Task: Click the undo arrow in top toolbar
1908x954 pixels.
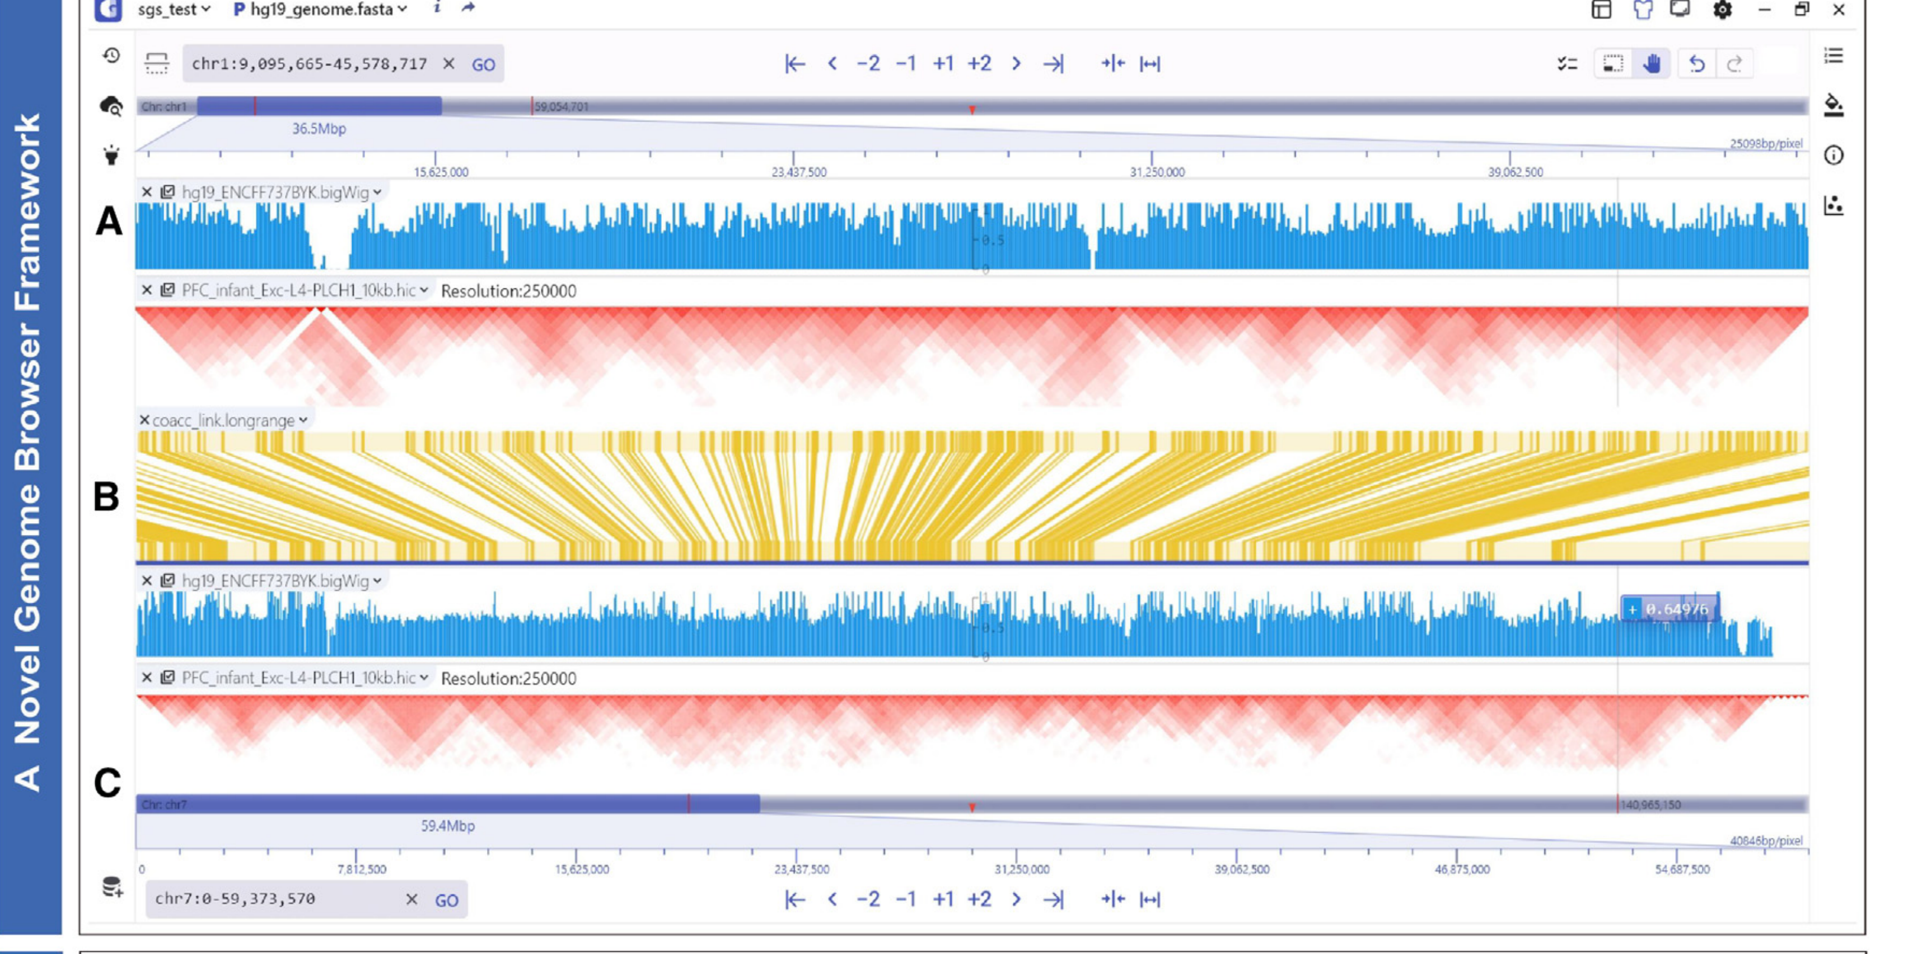Action: (1697, 64)
